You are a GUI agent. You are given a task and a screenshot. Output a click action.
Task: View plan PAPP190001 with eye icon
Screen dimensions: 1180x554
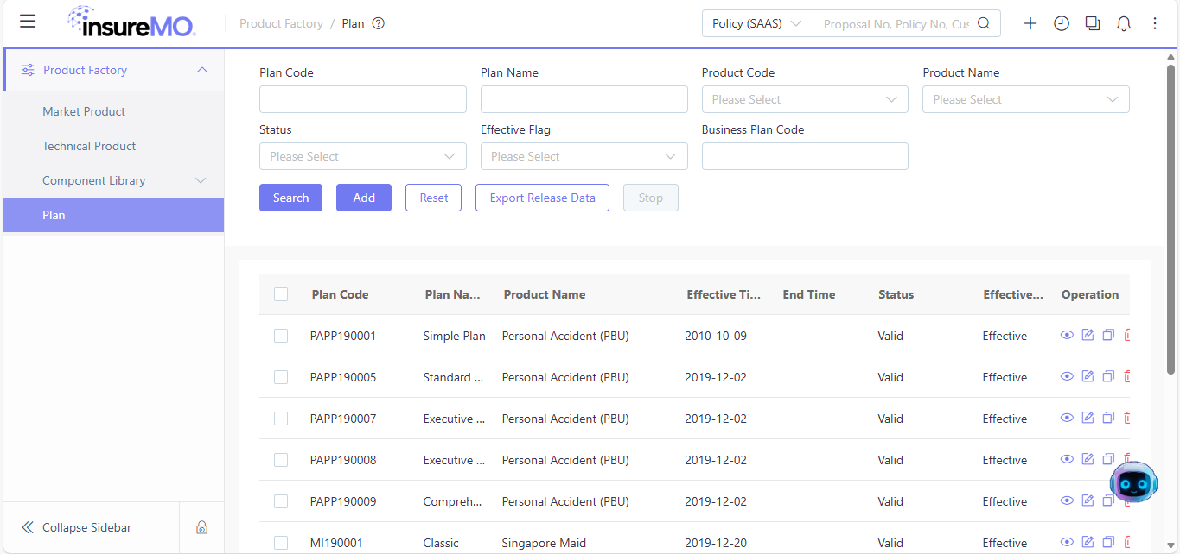(x=1067, y=335)
